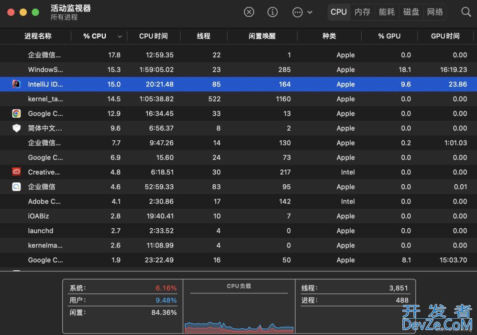Select the kernel_ta... process row
Viewport: 477px width, 335px height.
(238, 99)
